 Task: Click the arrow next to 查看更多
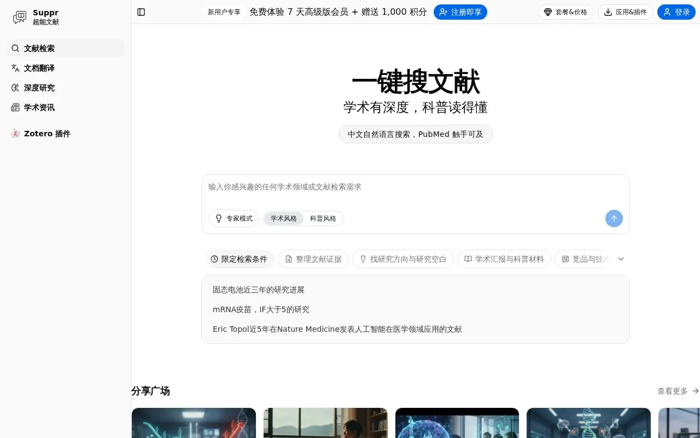coord(696,391)
